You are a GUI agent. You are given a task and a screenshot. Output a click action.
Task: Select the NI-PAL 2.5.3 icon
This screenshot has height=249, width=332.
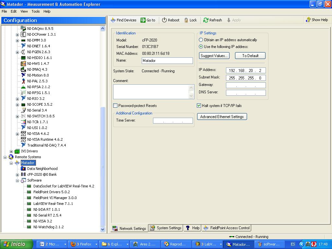click(x=23, y=81)
